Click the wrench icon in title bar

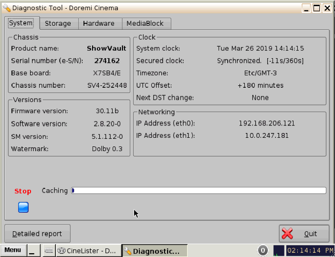point(6,8)
